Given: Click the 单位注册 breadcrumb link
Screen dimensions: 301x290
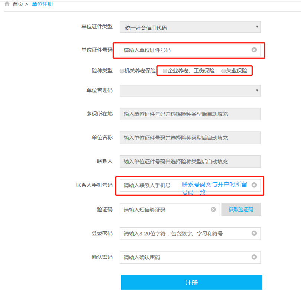Looking at the screenshot, I should coord(42,4).
